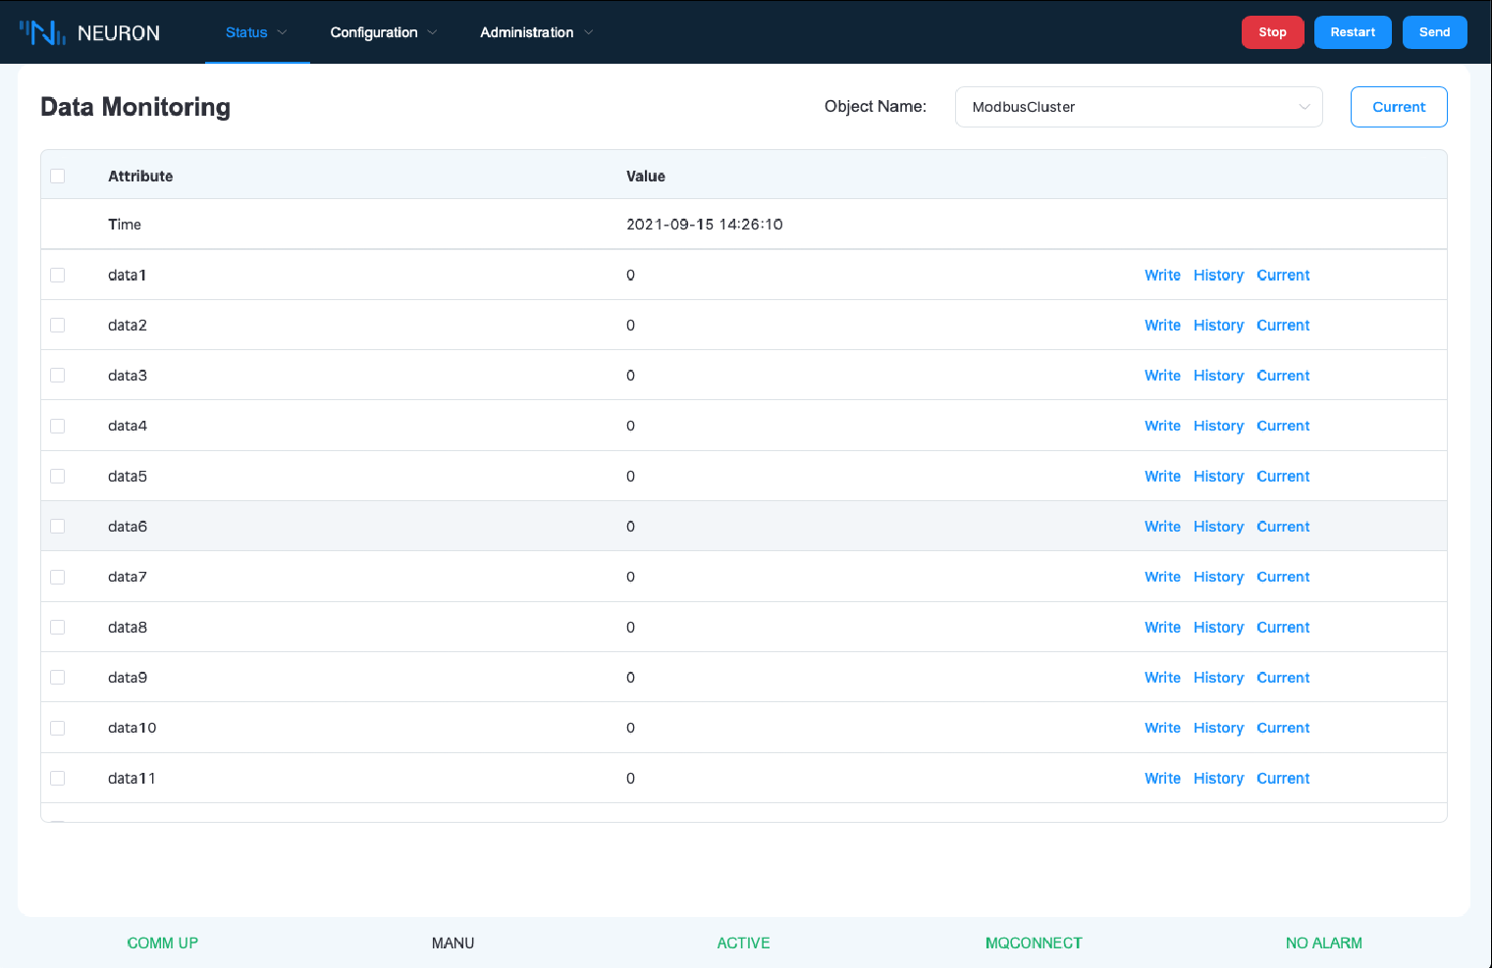Expand the Administration chevron arrow
Screen dimensions: 1492x968
tap(589, 32)
